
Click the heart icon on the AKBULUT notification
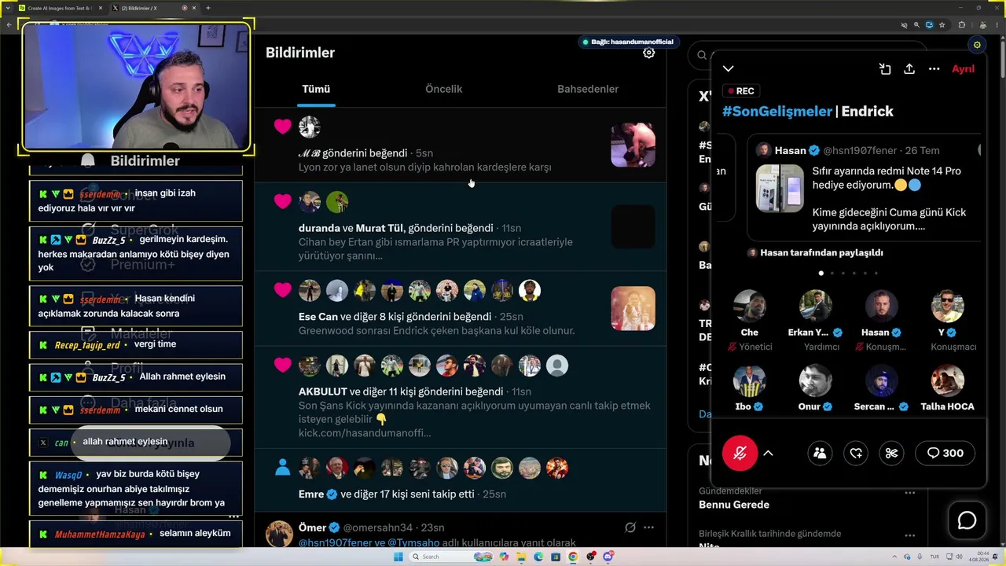click(x=283, y=366)
